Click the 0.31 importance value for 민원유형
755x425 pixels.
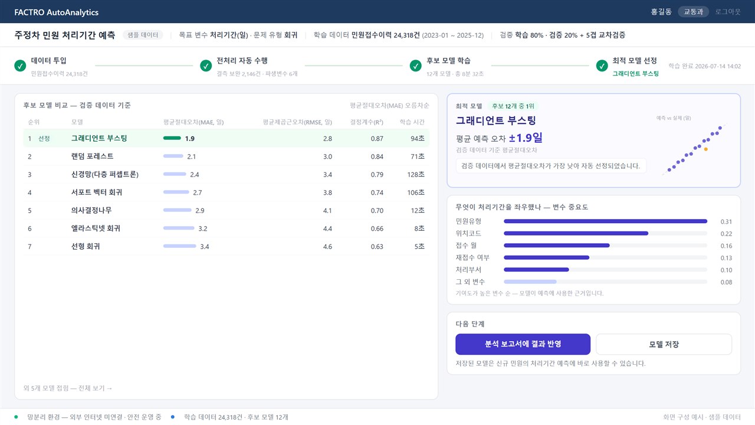pyautogui.click(x=726, y=221)
